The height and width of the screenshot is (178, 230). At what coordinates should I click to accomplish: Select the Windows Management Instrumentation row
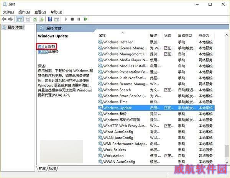[156, 54]
